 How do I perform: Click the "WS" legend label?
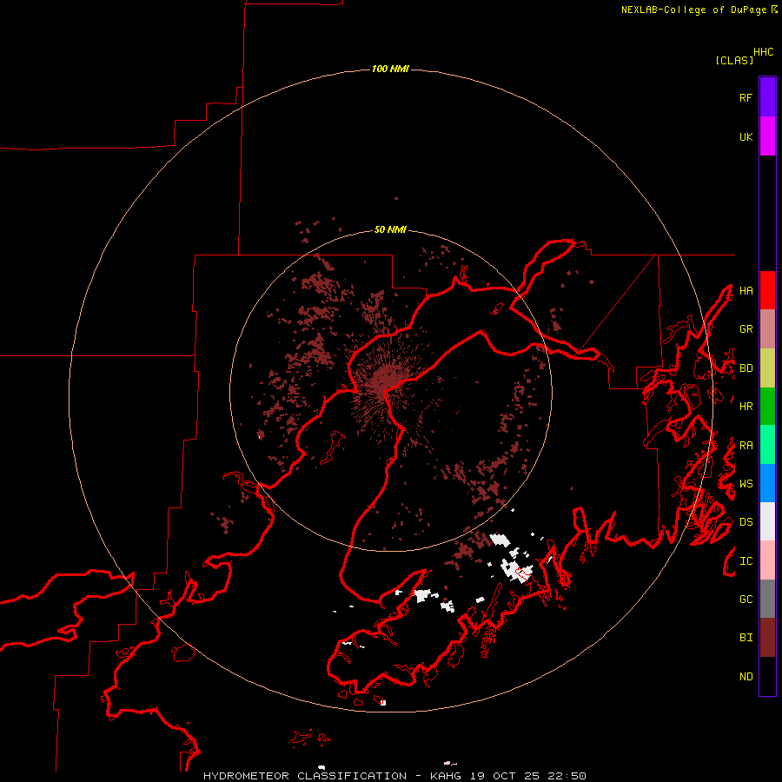click(x=746, y=483)
